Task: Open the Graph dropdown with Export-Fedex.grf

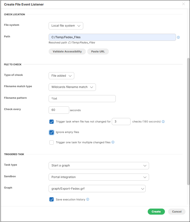Action: (97, 189)
